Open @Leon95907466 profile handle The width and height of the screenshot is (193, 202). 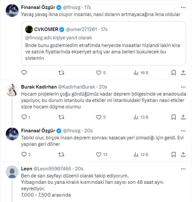tap(52, 168)
